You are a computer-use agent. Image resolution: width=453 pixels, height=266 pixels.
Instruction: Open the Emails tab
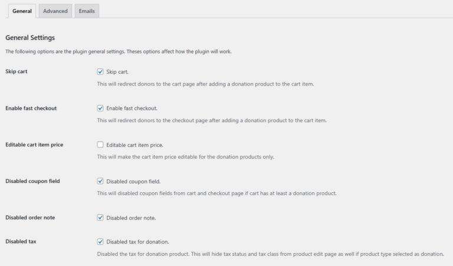coord(87,11)
